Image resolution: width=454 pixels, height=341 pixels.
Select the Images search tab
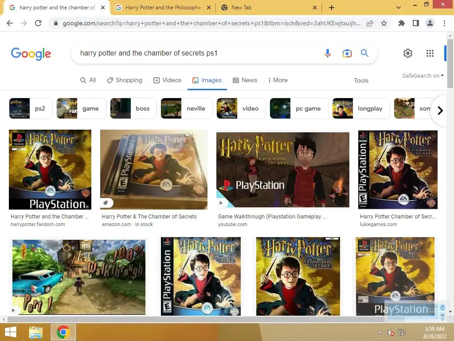207,80
